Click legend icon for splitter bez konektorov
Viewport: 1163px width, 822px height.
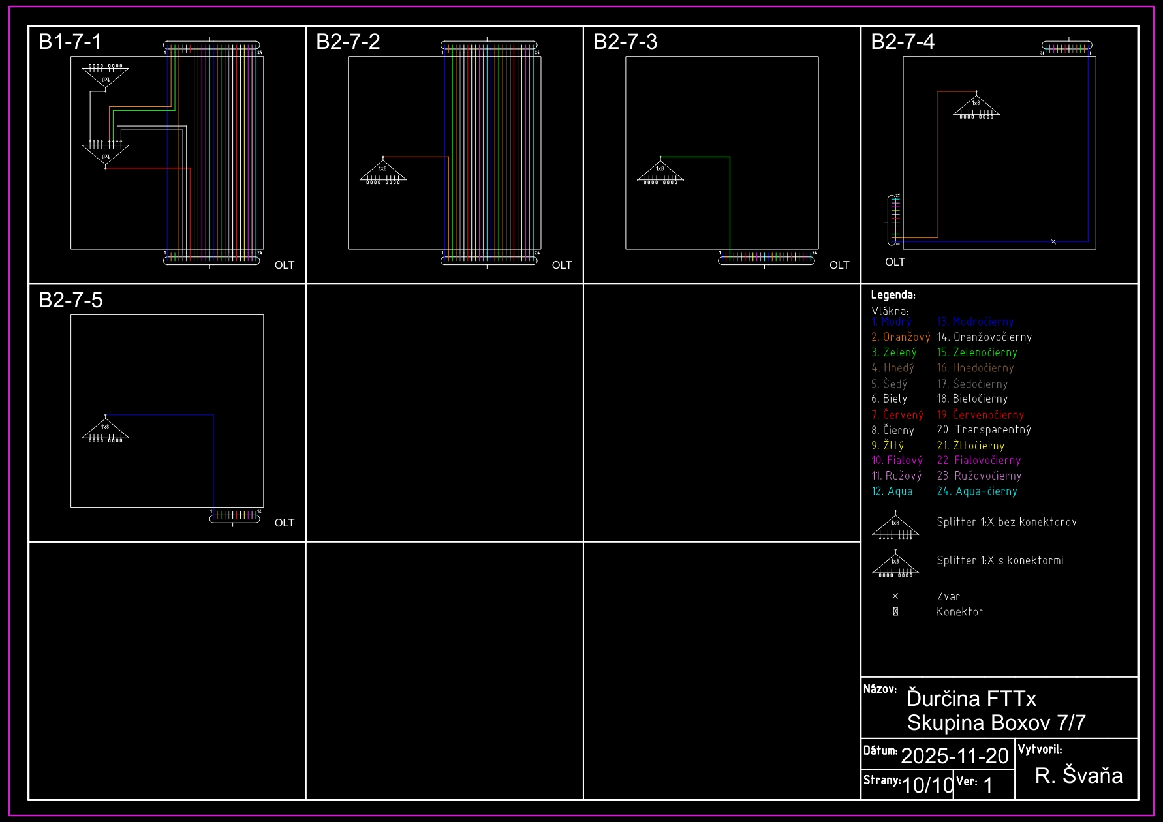[x=895, y=526]
